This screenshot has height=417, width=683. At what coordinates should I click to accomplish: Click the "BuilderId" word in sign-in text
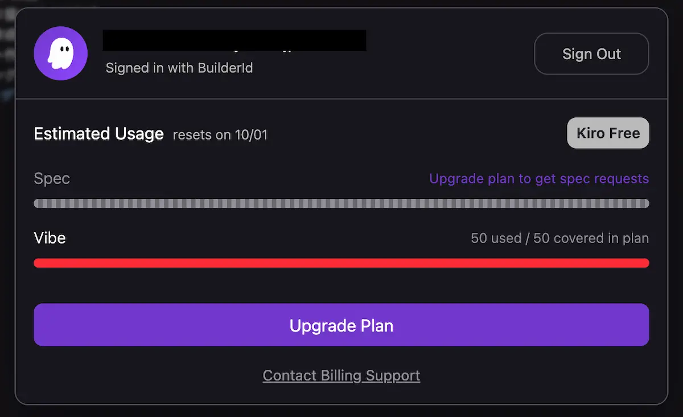tap(225, 68)
